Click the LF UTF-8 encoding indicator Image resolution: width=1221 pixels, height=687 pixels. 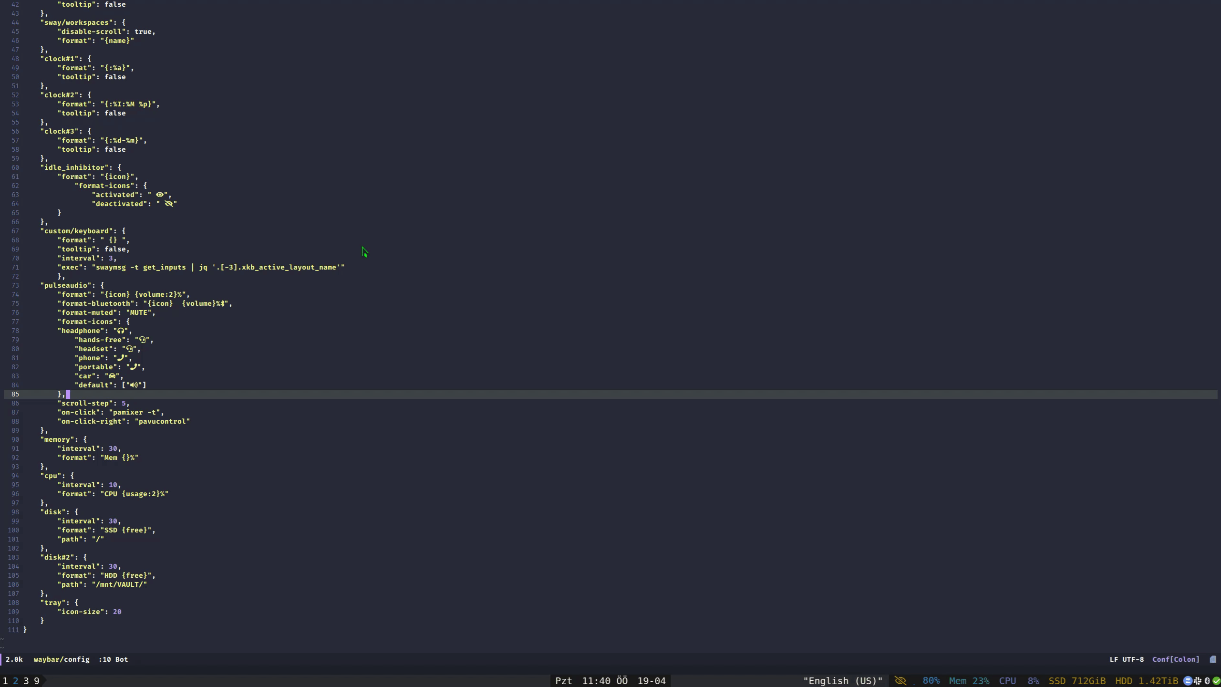[1127, 659]
